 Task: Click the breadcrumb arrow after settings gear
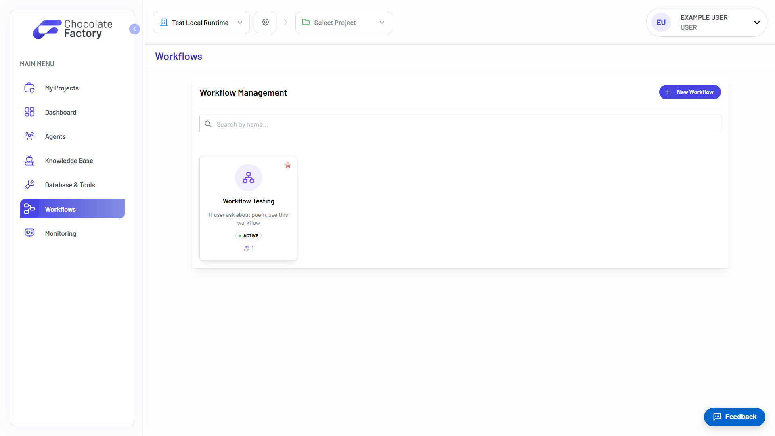pyautogui.click(x=285, y=22)
